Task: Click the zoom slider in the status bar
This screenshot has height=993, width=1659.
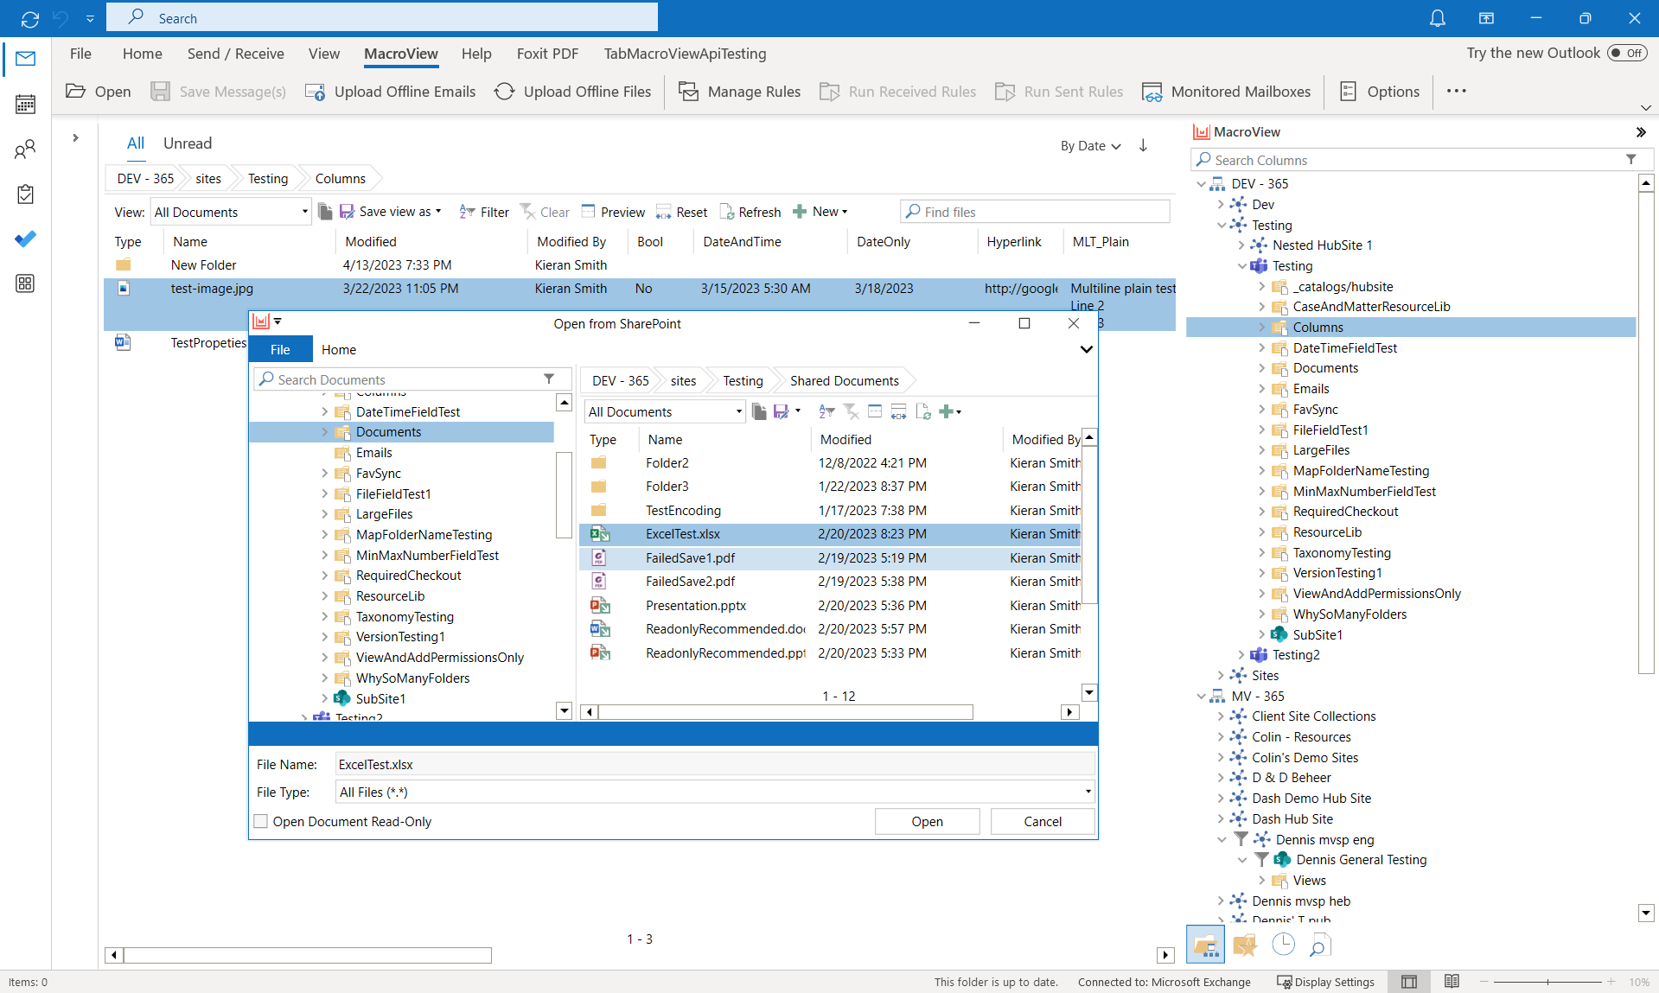Action: tap(1547, 982)
